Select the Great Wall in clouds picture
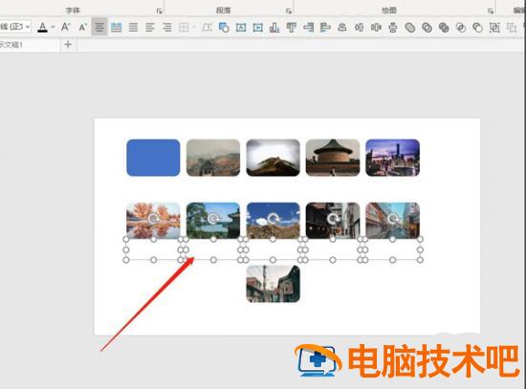 coord(274,158)
